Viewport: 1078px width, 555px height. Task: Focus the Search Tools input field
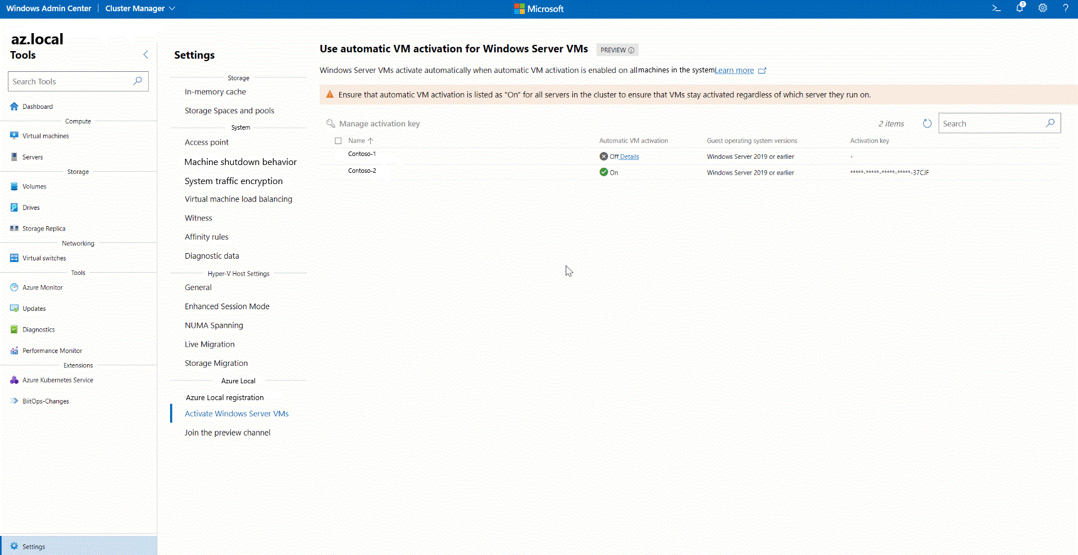click(78, 81)
